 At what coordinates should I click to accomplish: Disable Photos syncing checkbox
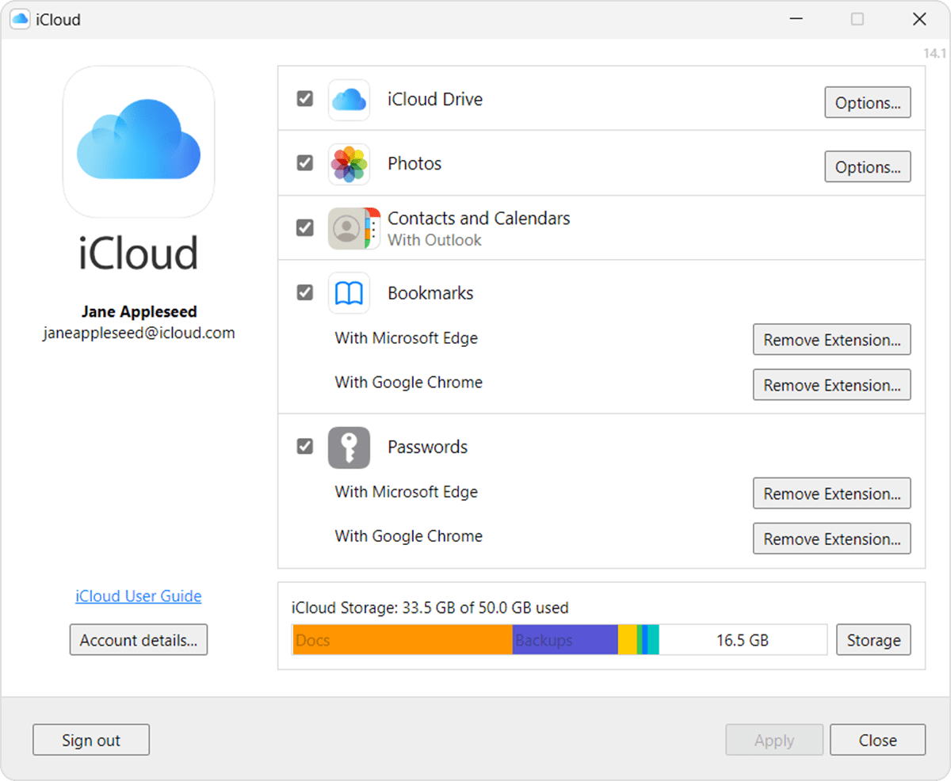pos(304,163)
